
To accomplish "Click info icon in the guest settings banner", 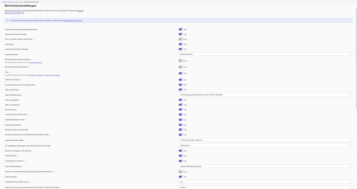I will (7, 21).
